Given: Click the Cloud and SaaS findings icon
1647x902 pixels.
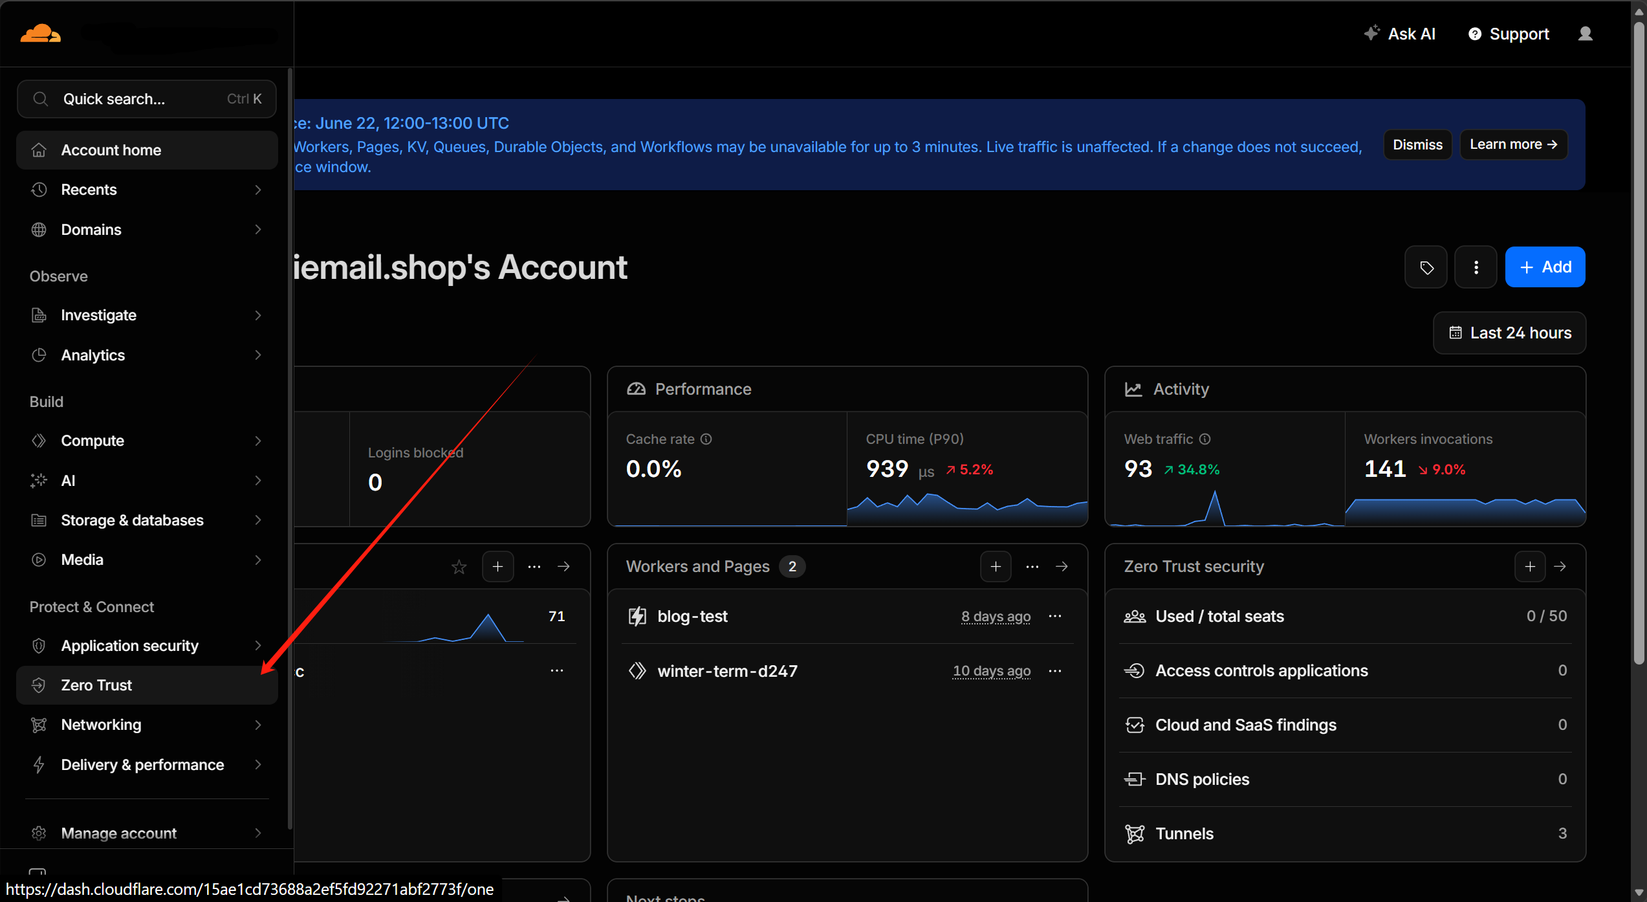Looking at the screenshot, I should 1135,725.
